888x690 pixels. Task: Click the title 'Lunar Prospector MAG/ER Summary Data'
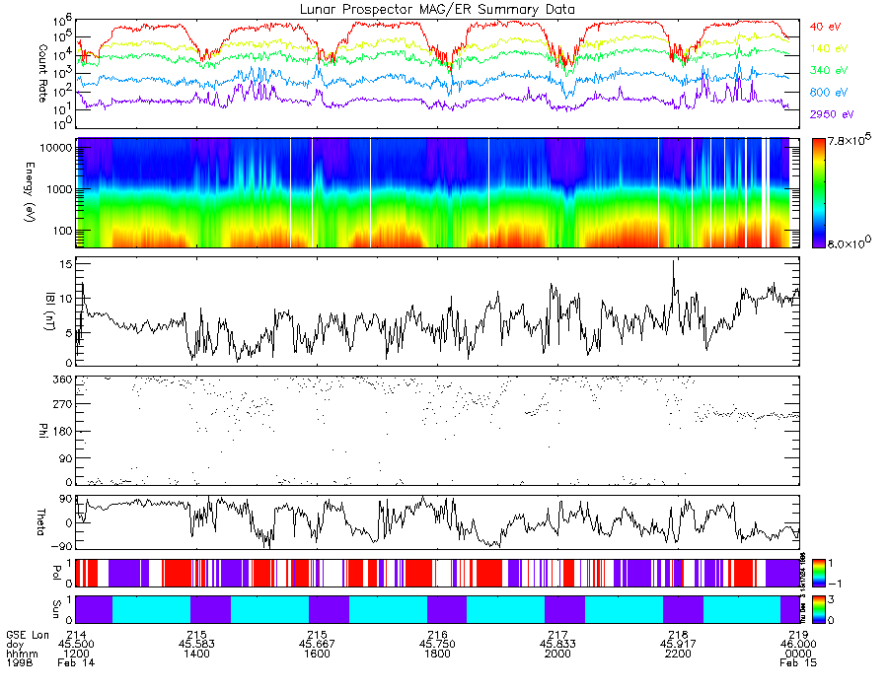(437, 9)
